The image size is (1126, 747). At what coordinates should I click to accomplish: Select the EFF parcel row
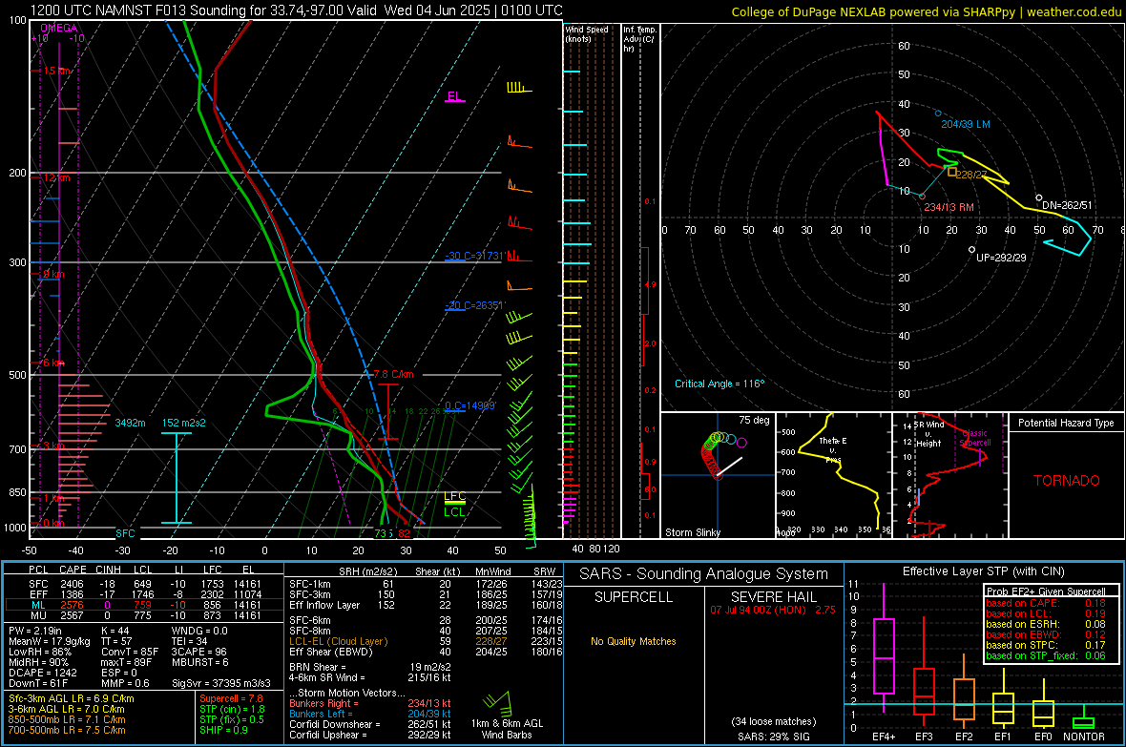click(x=144, y=594)
